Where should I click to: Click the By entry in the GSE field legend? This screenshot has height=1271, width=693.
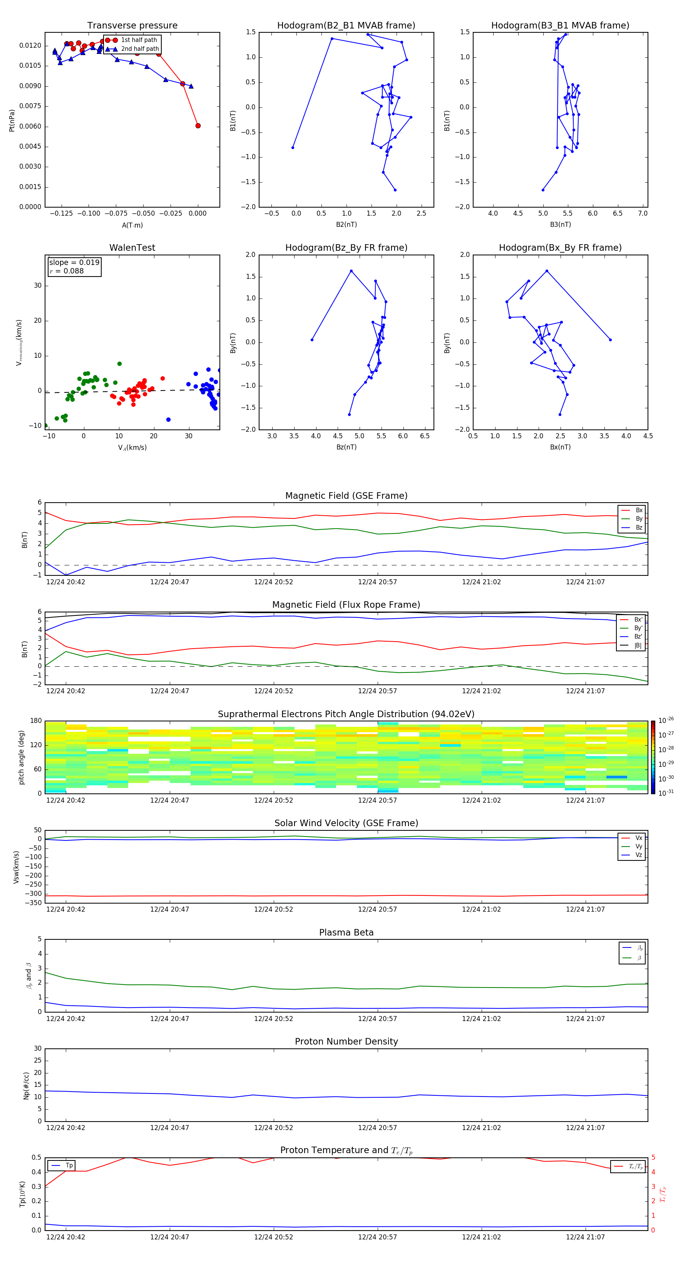(632, 519)
